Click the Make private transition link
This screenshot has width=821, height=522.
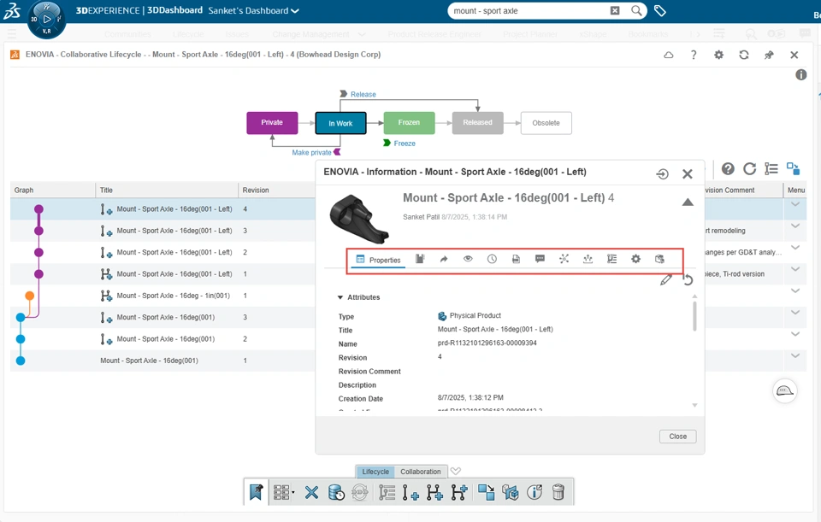(x=311, y=153)
